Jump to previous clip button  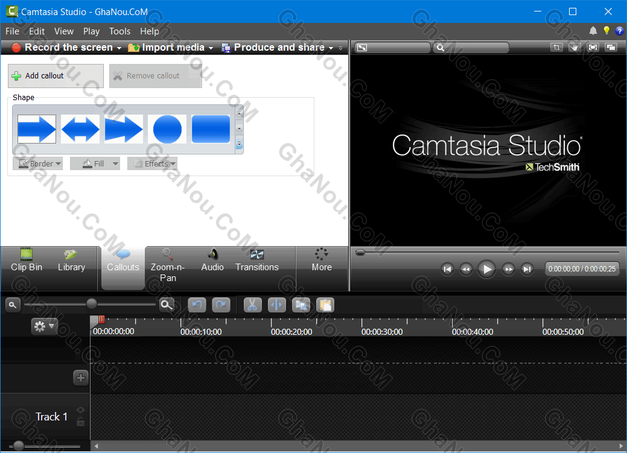point(447,269)
